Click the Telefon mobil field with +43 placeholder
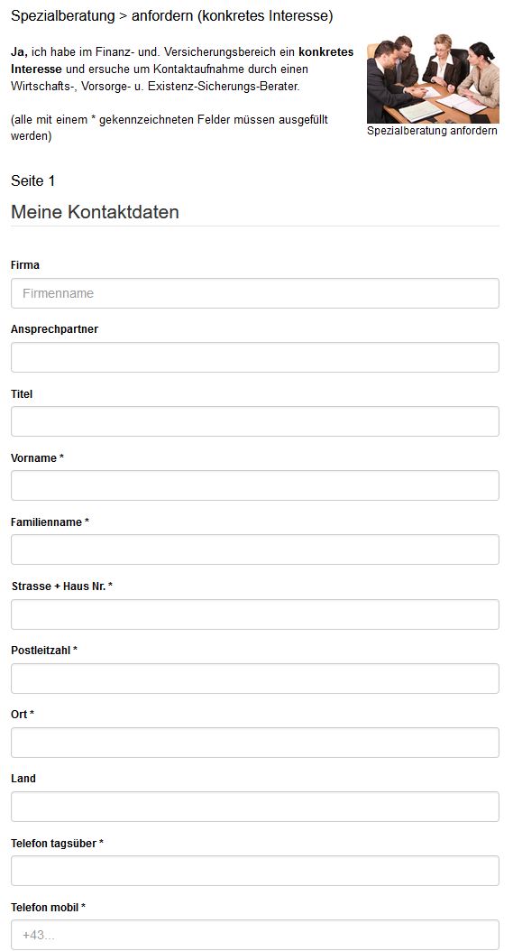 pyautogui.click(x=254, y=935)
